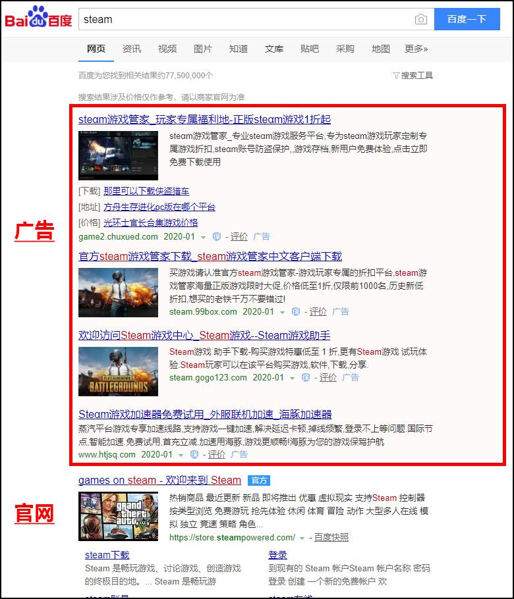Open the 更多» tab menu

(x=416, y=49)
